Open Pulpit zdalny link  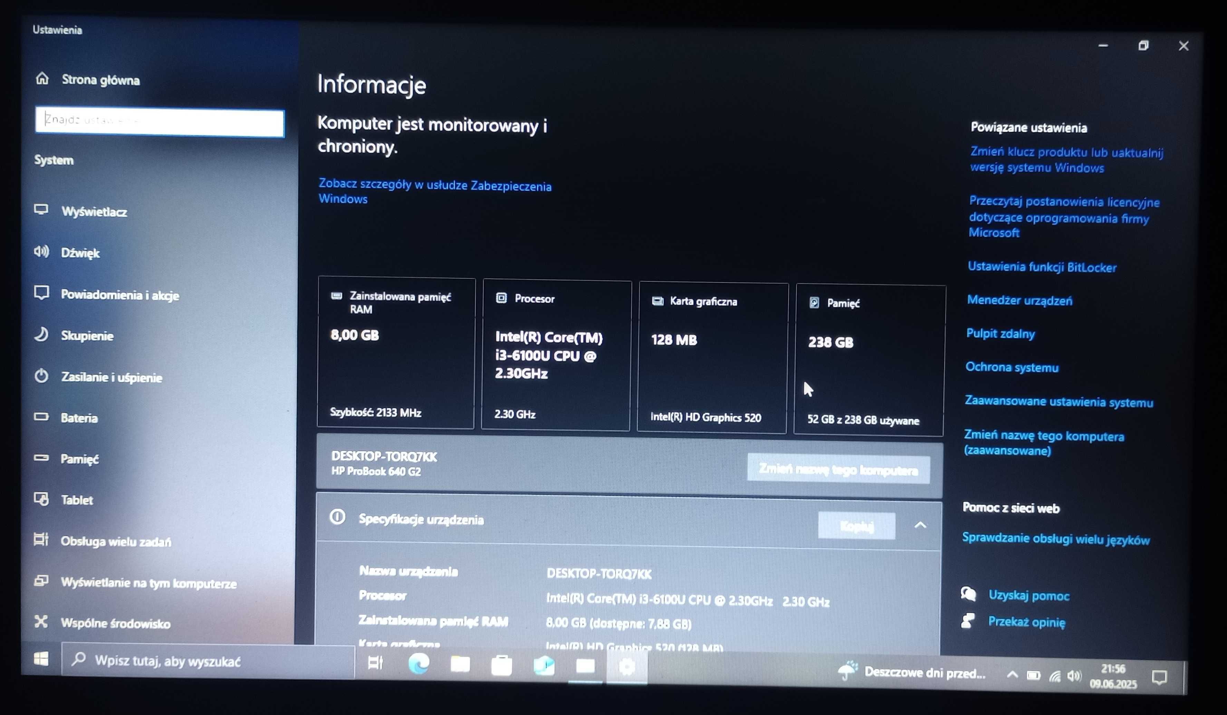(1001, 333)
